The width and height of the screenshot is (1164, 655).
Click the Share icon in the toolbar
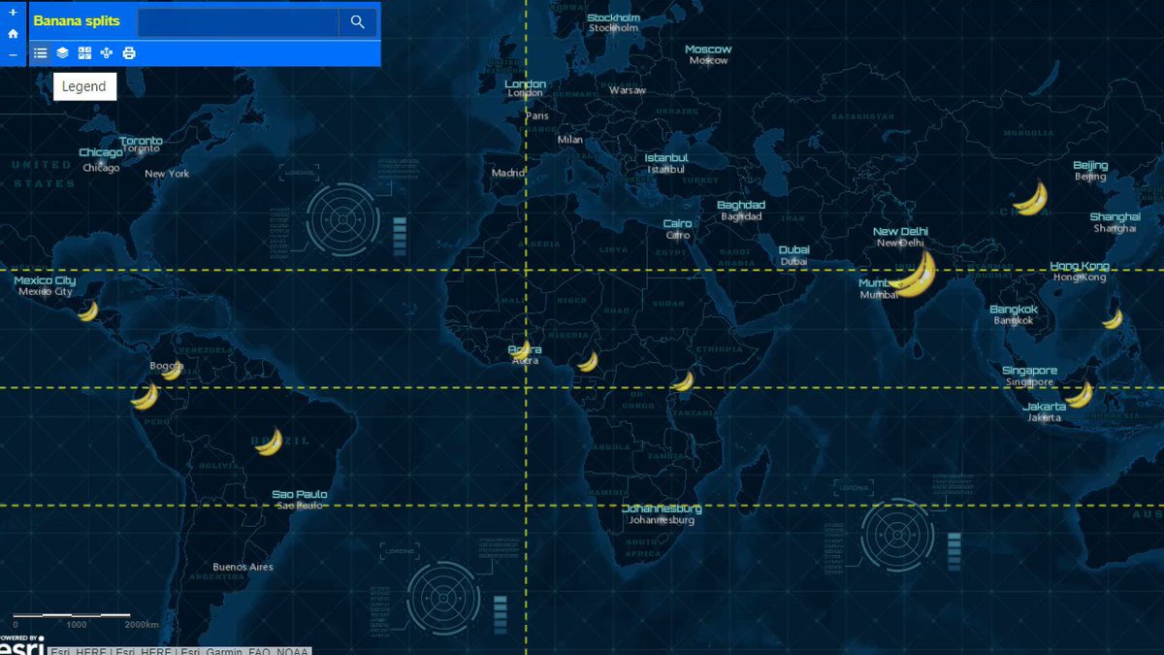point(107,53)
